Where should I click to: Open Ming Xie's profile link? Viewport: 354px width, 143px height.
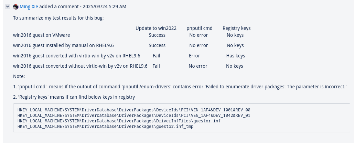(29, 7)
